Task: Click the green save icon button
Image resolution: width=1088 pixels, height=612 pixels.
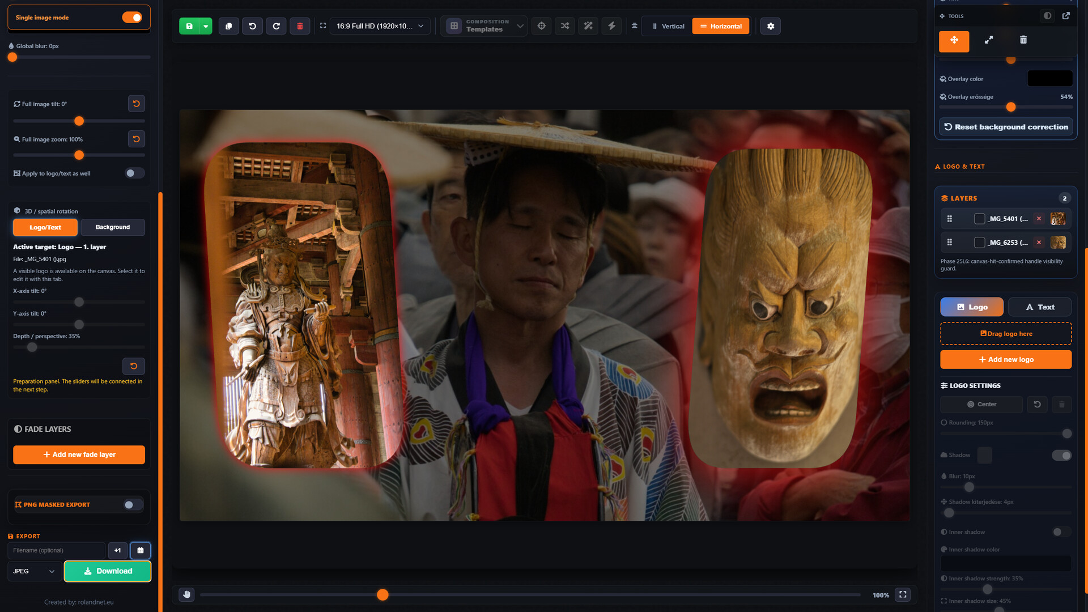Action: (x=189, y=26)
